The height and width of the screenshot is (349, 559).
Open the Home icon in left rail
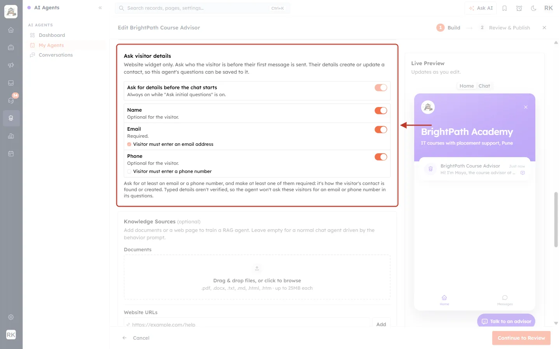[11, 30]
